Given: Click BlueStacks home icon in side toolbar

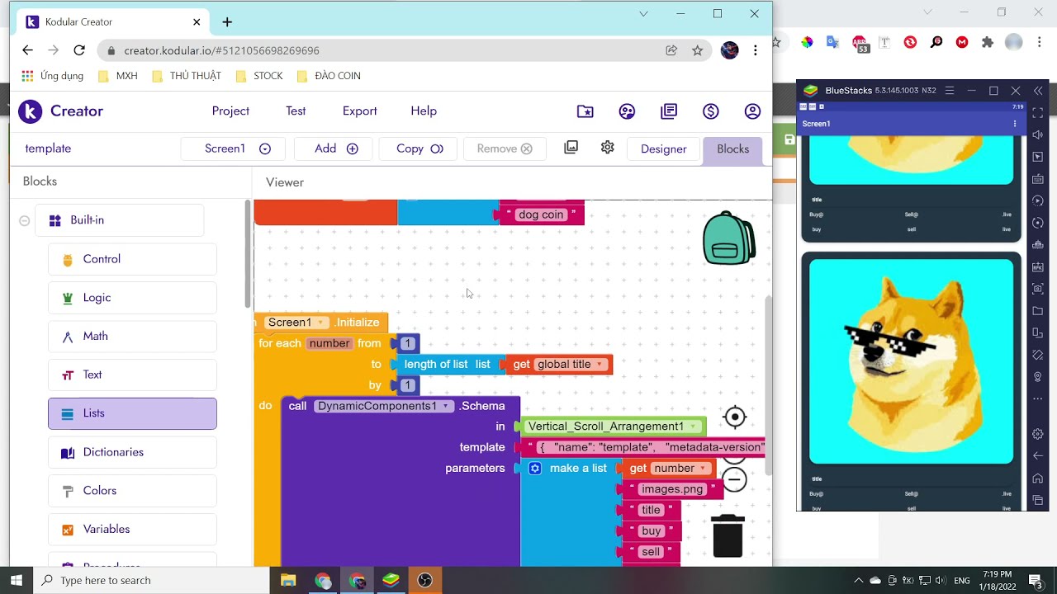Looking at the screenshot, I should (x=1038, y=478).
